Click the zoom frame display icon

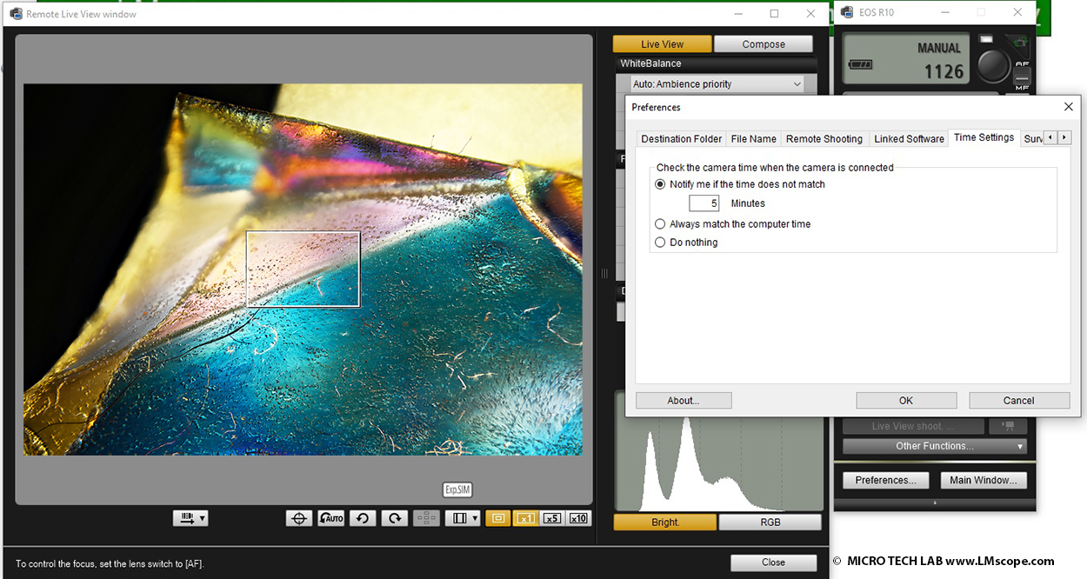click(498, 518)
